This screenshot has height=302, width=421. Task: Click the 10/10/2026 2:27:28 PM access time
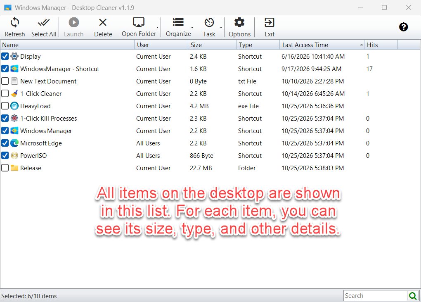pyautogui.click(x=313, y=81)
